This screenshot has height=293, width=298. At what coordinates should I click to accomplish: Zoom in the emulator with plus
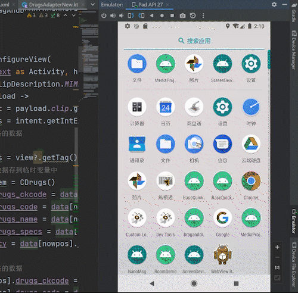[277, 247]
